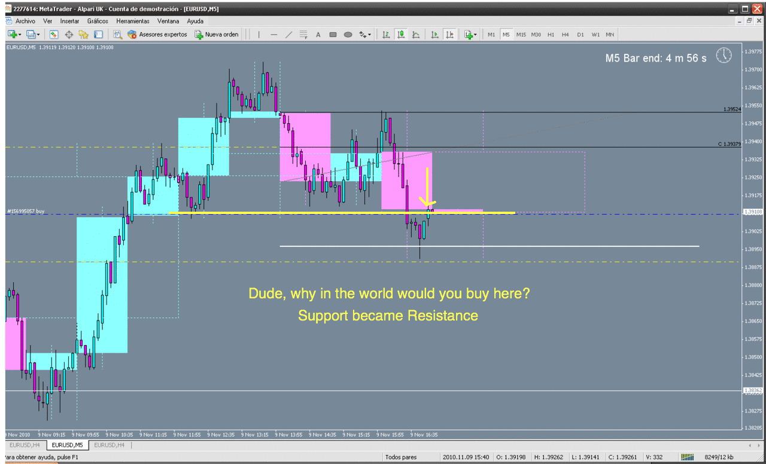Select the W1 timeframe button
766x464 pixels.
(x=595, y=35)
